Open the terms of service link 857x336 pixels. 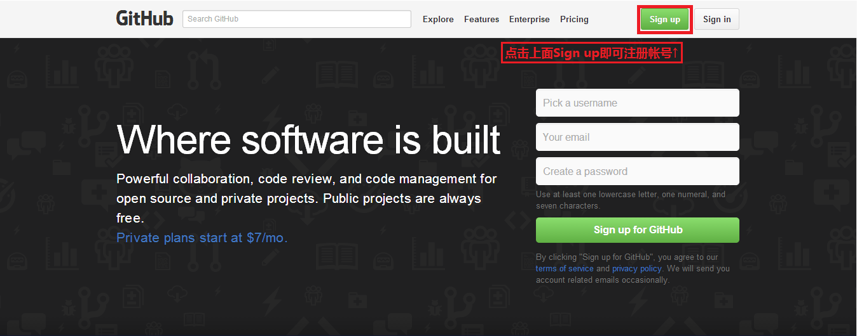565,269
